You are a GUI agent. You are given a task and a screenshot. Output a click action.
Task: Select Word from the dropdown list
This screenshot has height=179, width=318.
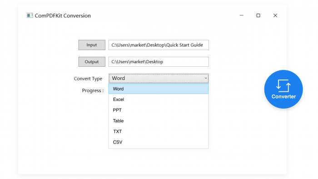(159, 89)
